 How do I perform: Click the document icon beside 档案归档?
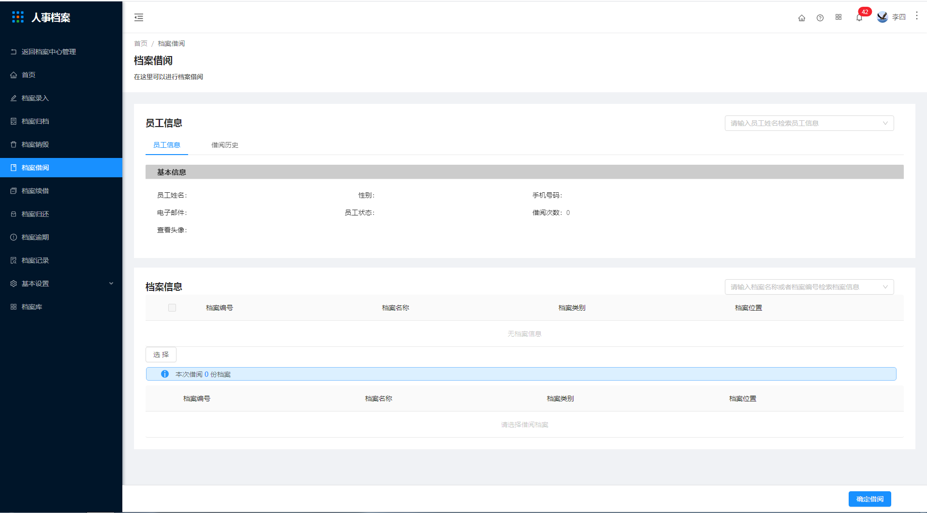(14, 121)
